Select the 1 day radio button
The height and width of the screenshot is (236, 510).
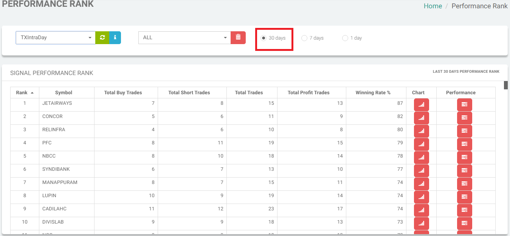pos(345,38)
